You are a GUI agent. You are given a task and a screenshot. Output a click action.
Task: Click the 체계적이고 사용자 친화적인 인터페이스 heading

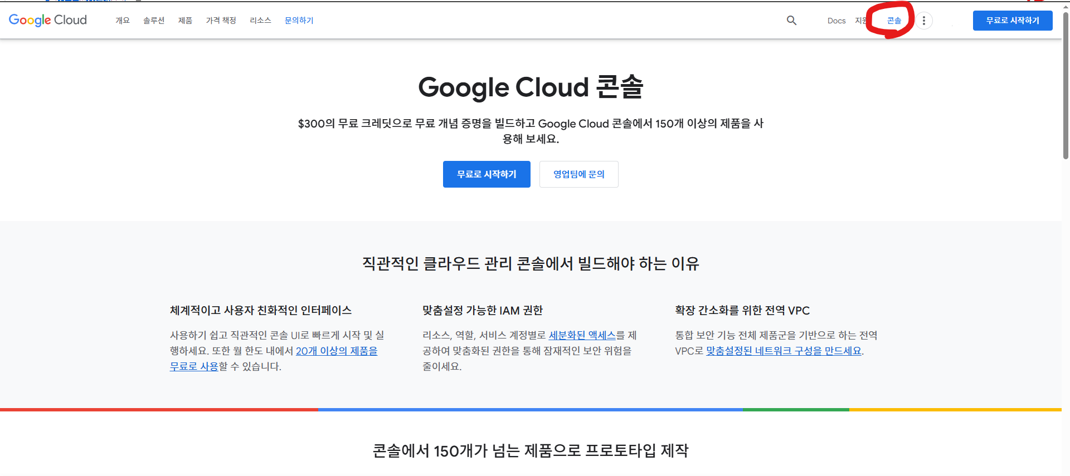261,310
